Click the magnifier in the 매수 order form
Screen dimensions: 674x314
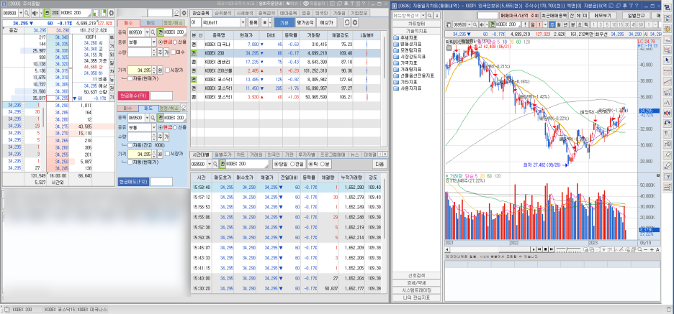[x=153, y=32]
